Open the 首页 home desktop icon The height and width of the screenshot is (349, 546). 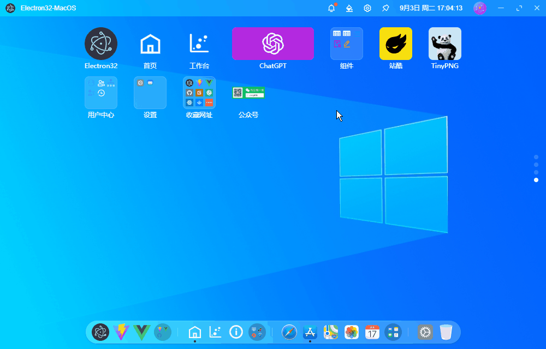coord(150,44)
